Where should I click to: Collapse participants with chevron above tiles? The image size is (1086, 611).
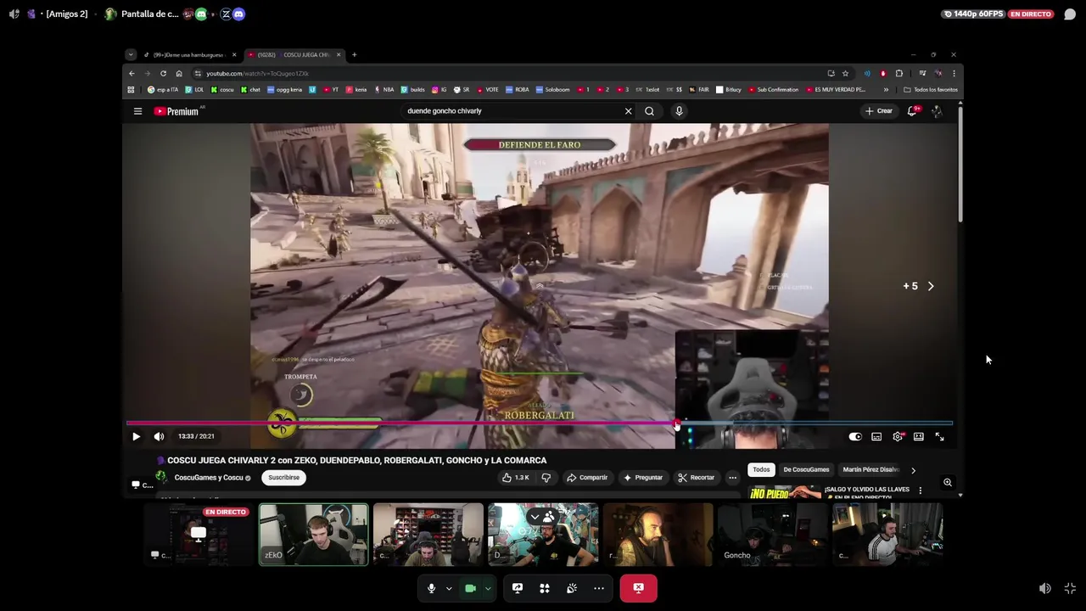click(x=535, y=517)
